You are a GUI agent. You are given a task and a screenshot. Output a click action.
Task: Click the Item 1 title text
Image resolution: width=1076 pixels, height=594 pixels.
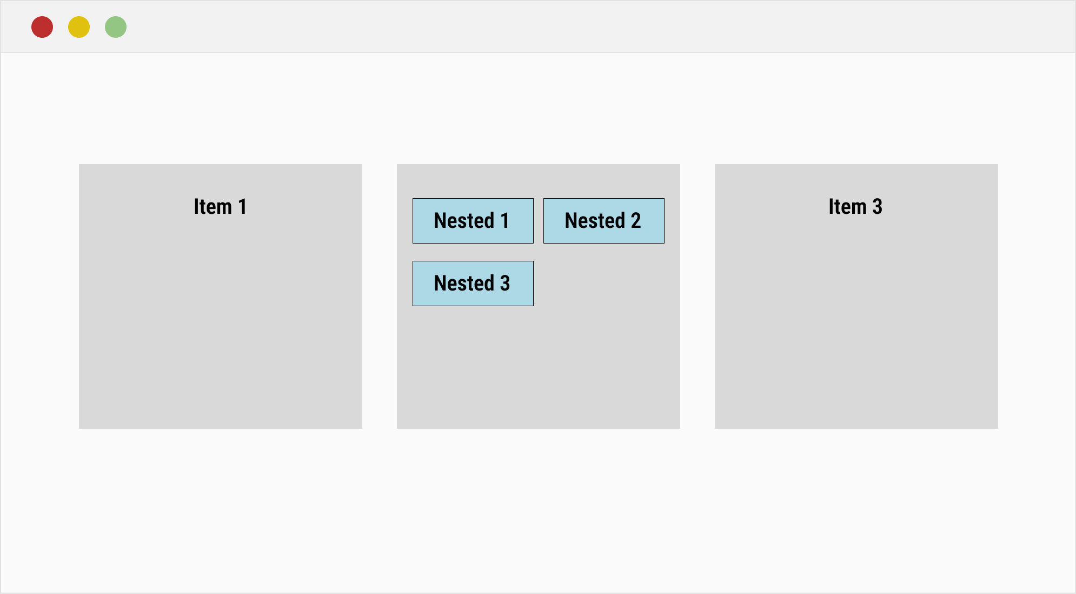coord(220,206)
